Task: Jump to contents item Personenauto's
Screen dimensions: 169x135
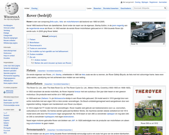Action: pyautogui.click(x=36, y=45)
